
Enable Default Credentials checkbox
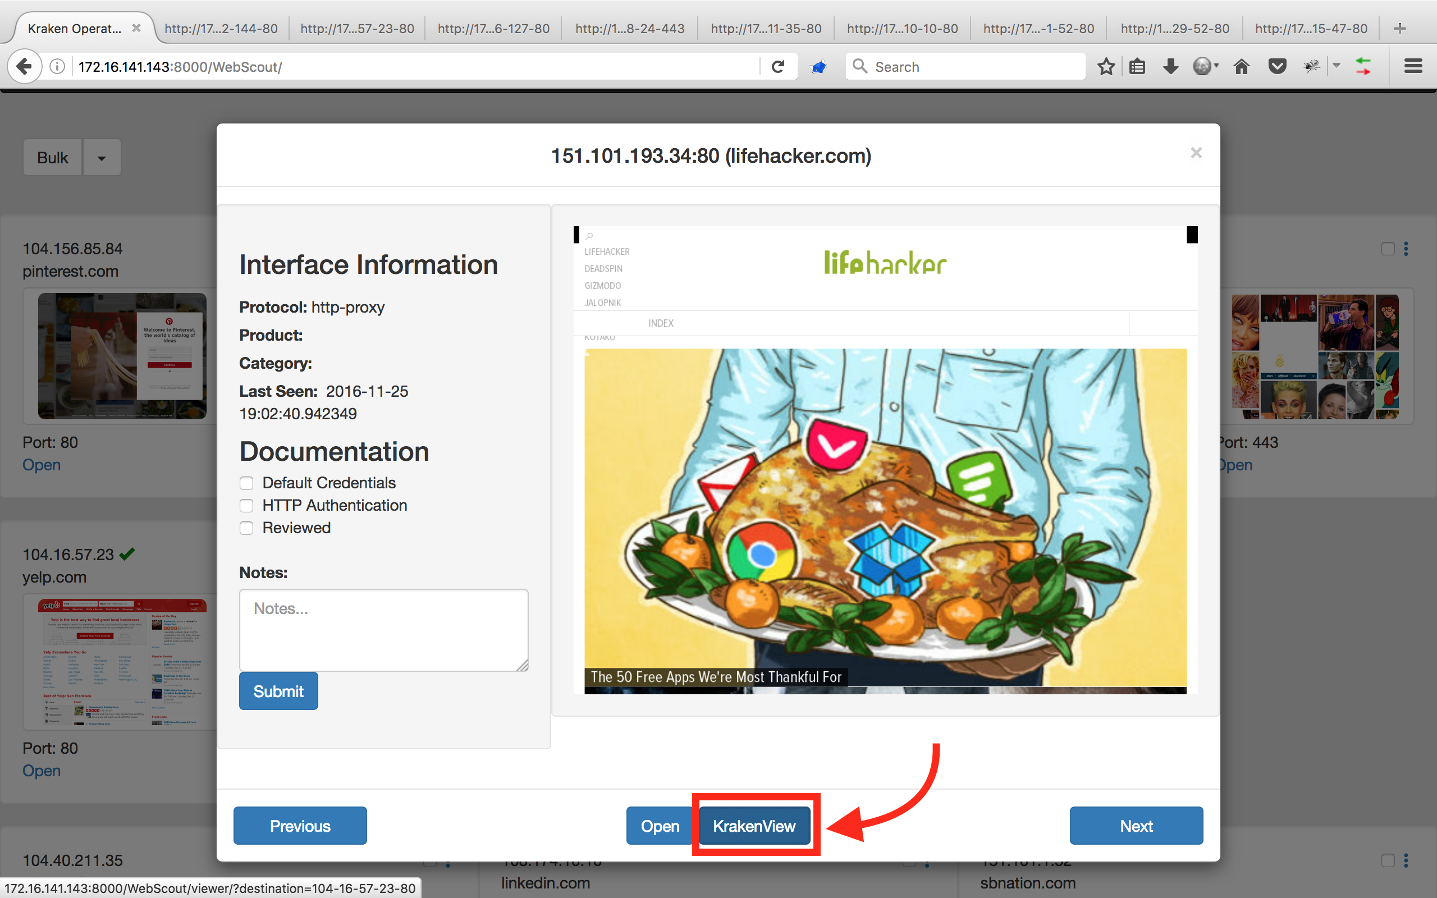point(246,483)
